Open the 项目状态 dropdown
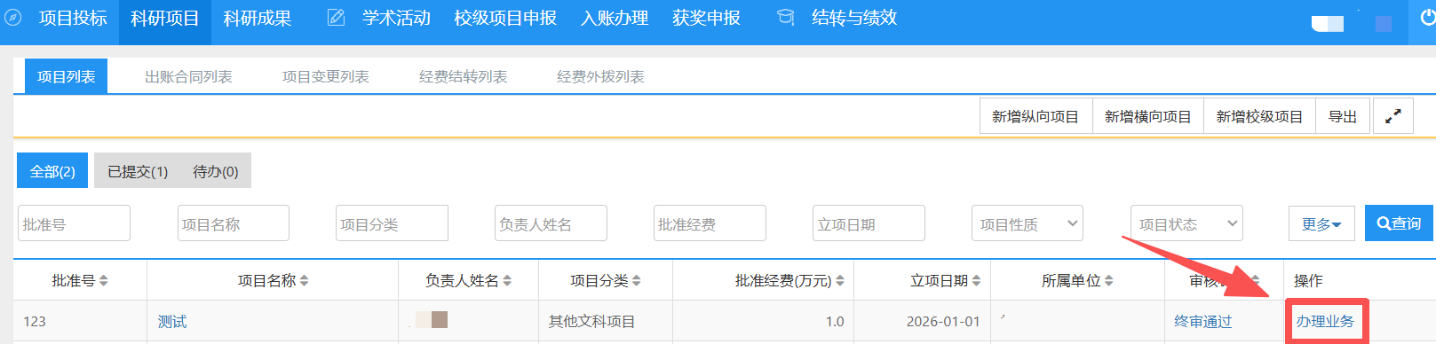This screenshot has height=344, width=1436. (x=1186, y=223)
